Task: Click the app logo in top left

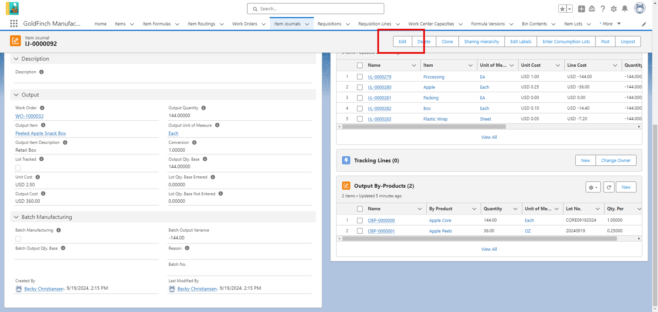Action: [12, 9]
